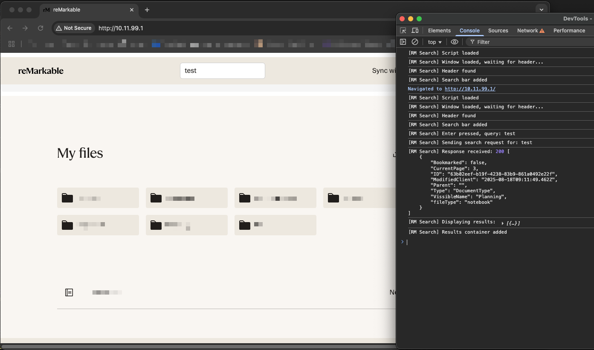The image size is (594, 350).
Task: Click the inspect element picker icon
Action: point(403,31)
